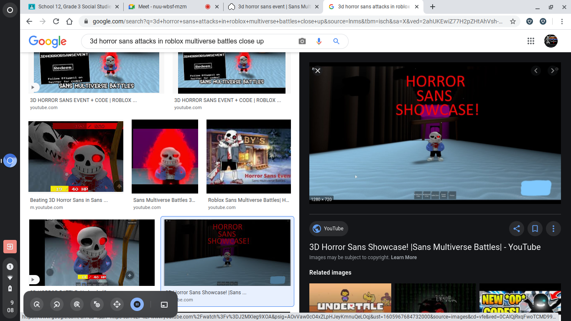Go to the Google homepage via the logo
Viewport: 571px width, 321px height.
(48, 41)
